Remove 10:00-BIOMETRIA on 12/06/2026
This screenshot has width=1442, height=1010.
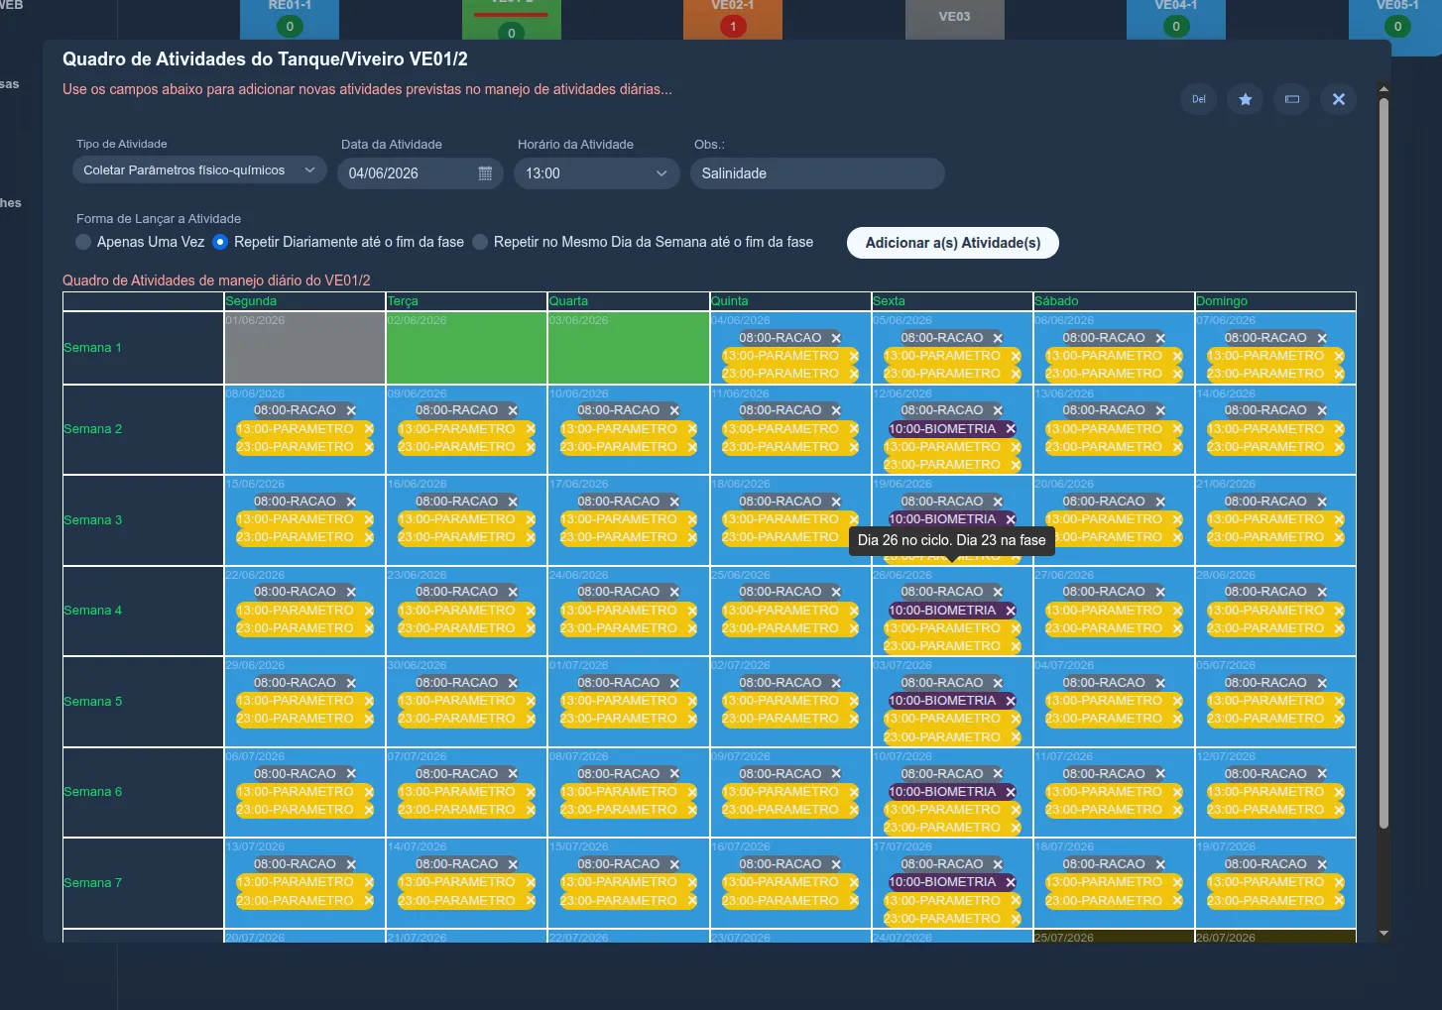tap(1011, 429)
